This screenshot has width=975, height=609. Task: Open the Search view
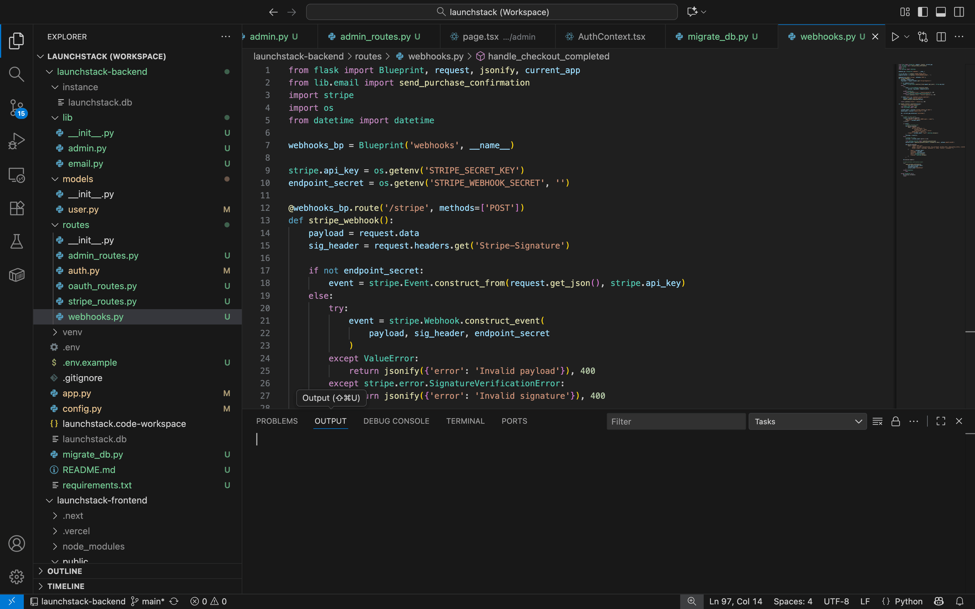(17, 74)
